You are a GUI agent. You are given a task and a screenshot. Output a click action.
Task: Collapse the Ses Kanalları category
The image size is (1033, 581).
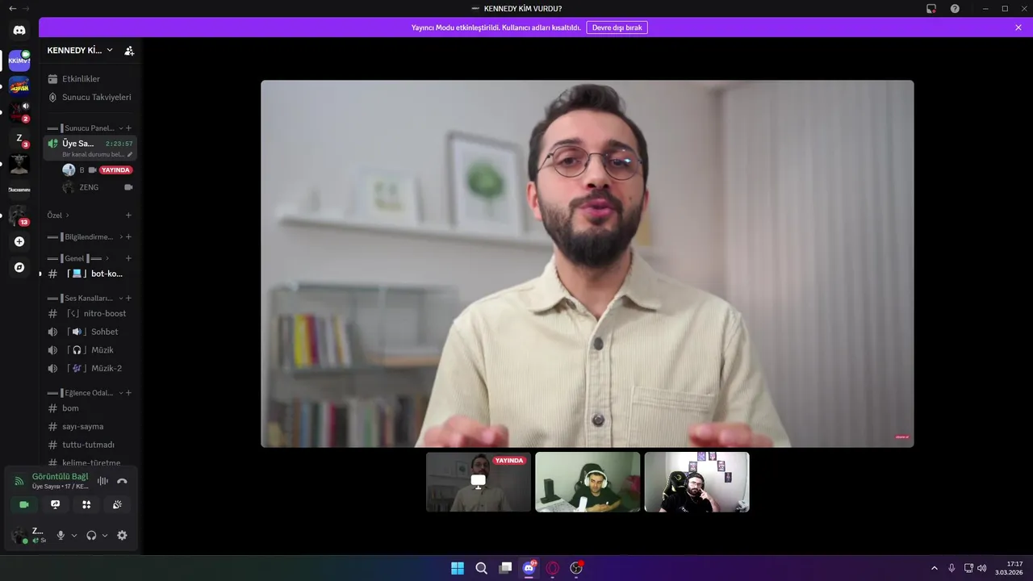(x=121, y=299)
